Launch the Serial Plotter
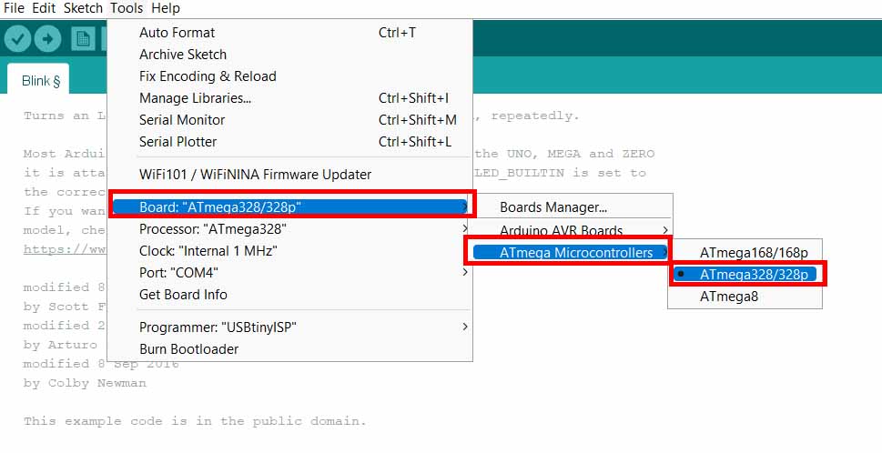The image size is (882, 453). click(x=290, y=142)
